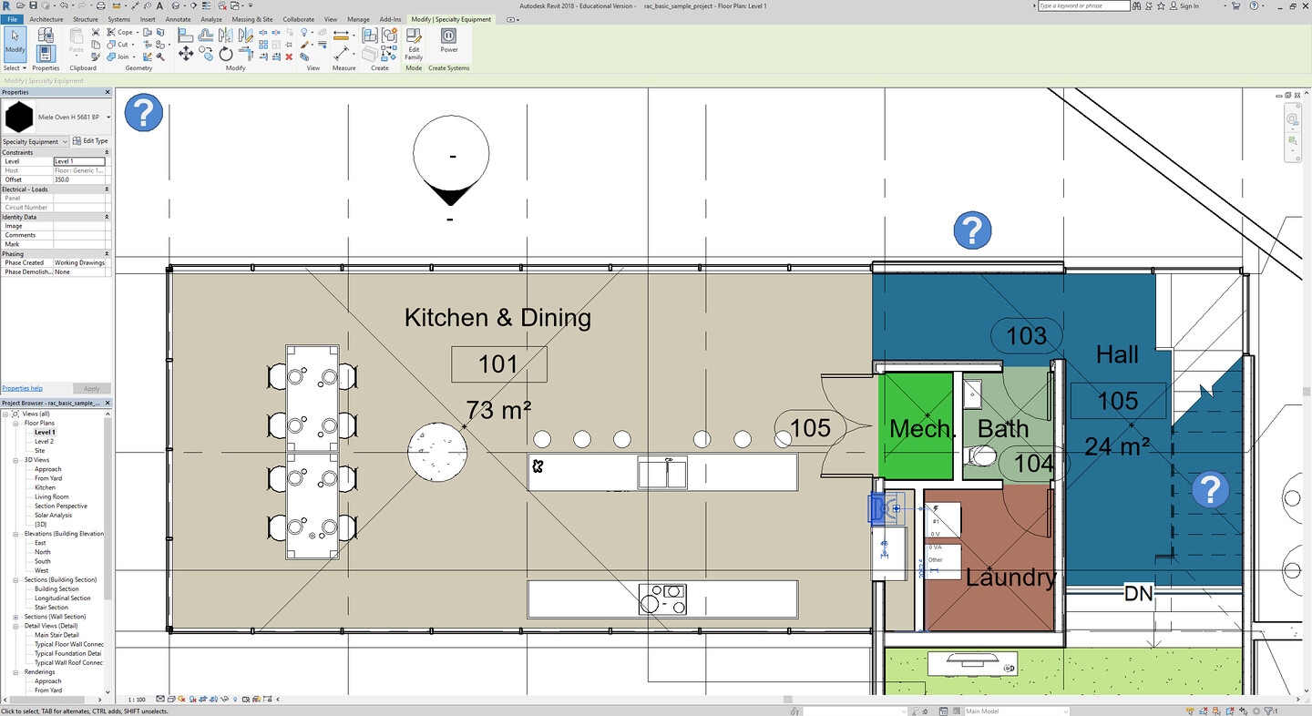Viewport: 1312px width, 716px height.
Task: Click the Rotate tool icon
Action: [225, 55]
